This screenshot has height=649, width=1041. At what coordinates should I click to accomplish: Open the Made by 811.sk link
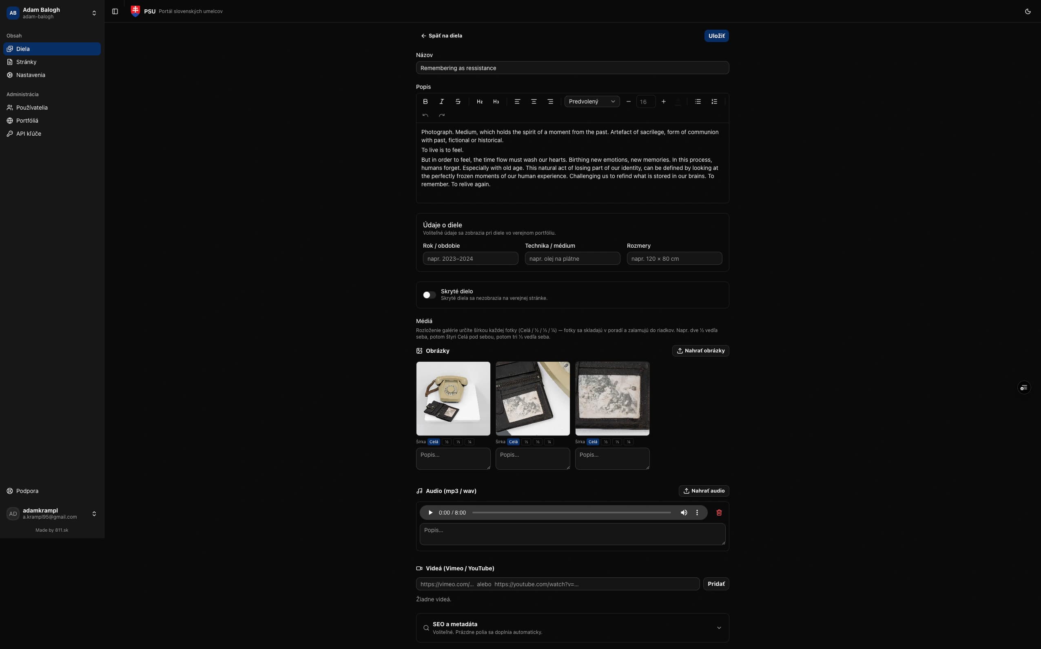[52, 530]
